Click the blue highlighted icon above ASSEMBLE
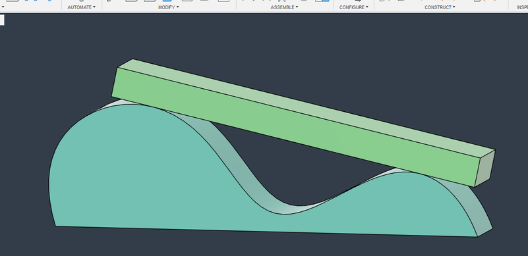Viewport: 528px width, 256px height. click(322, 1)
